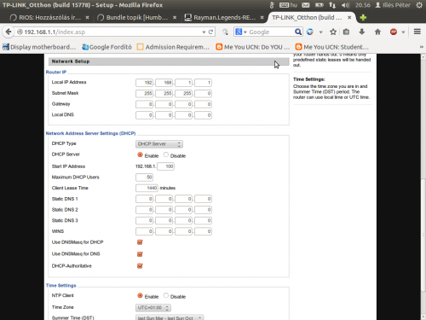Viewport: 426px width, 320px height.
Task: Expand the Adblock icon dropdown arrow
Action: (403, 32)
